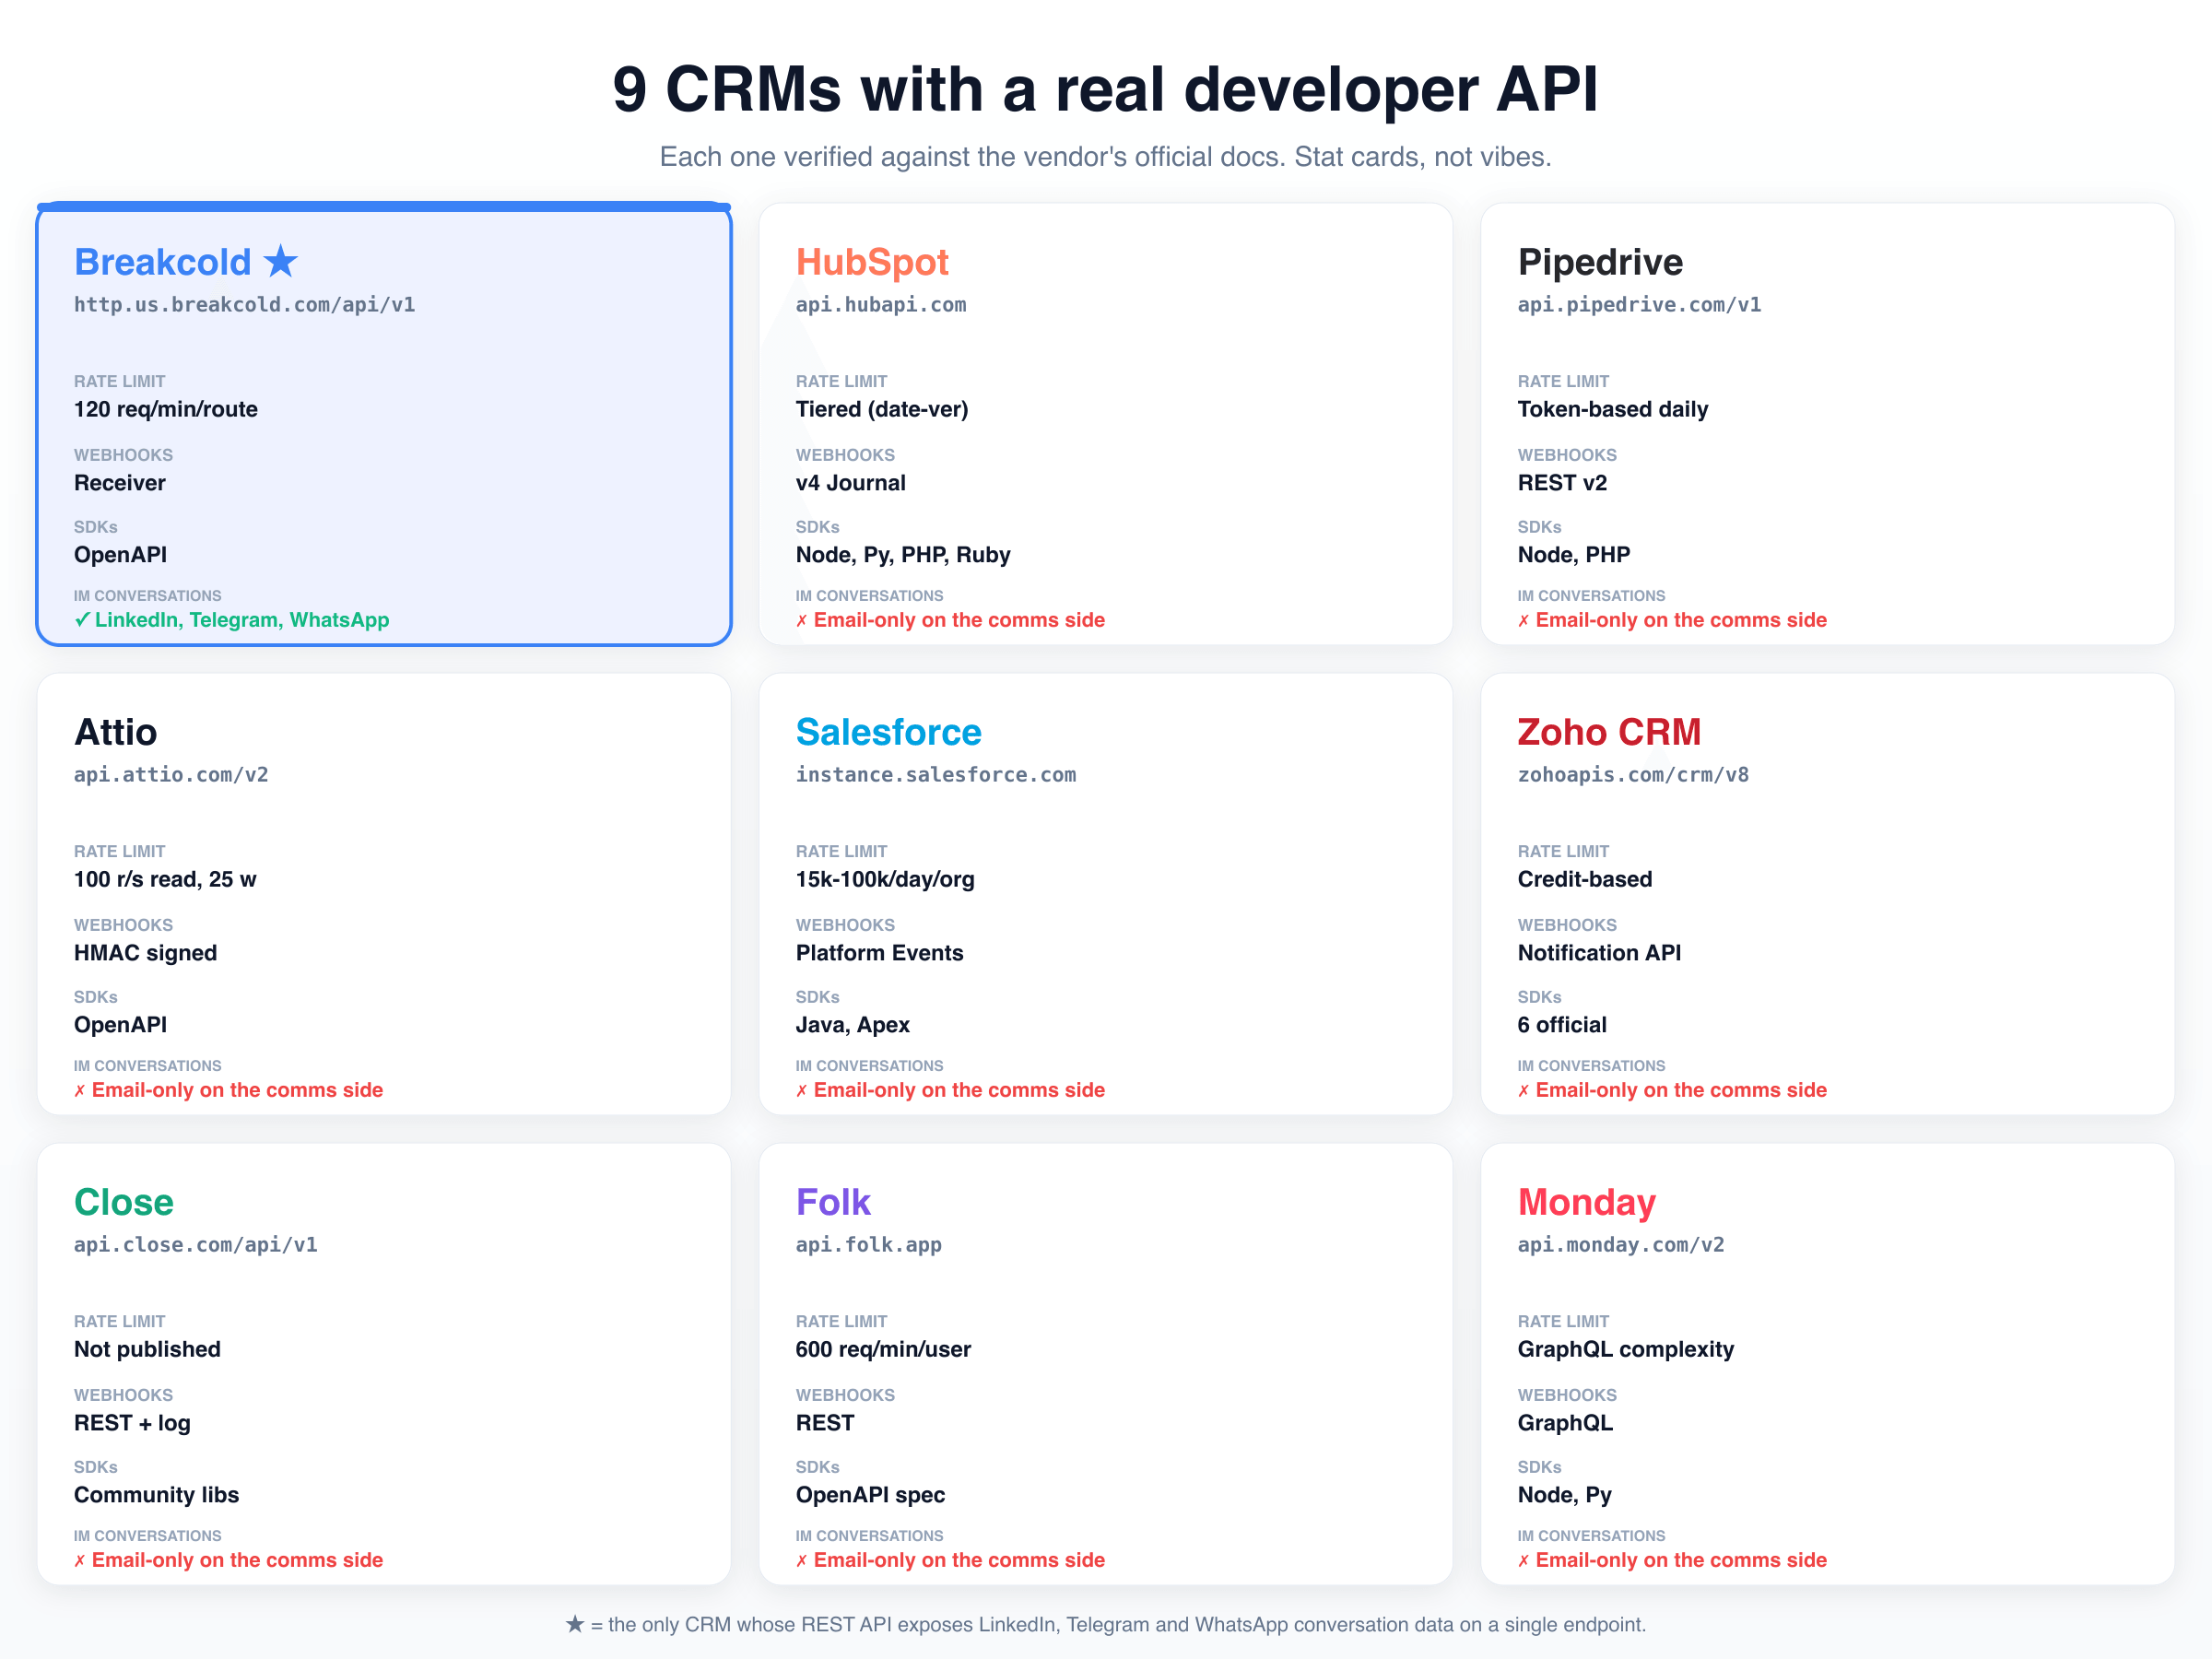Open the Breakcold card title
This screenshot has width=2212, height=1659.
pyautogui.click(x=163, y=262)
